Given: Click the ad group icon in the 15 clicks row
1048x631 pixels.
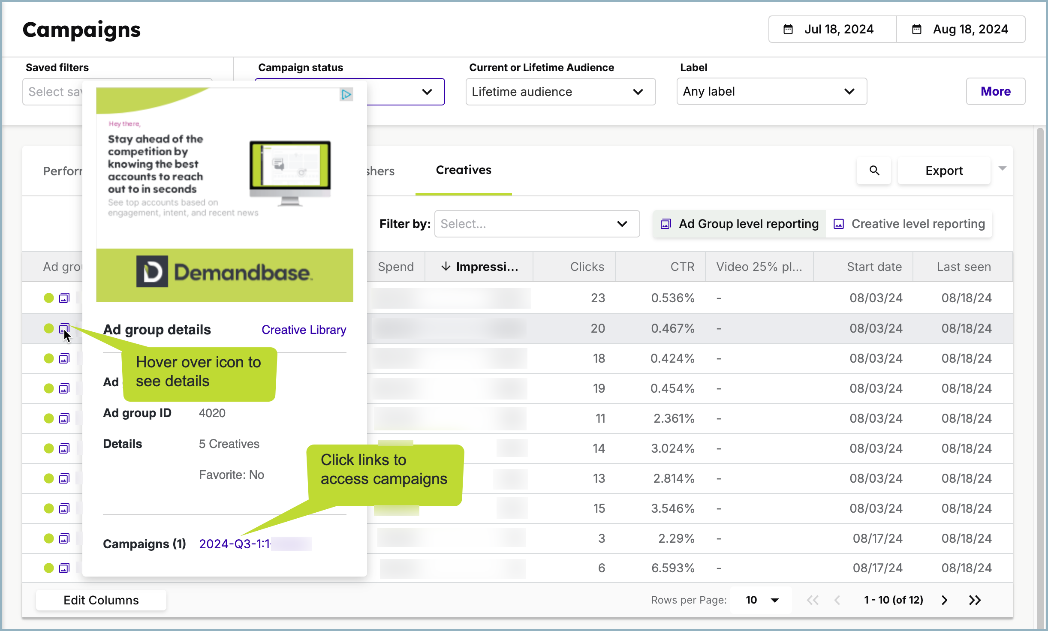Looking at the screenshot, I should [64, 508].
